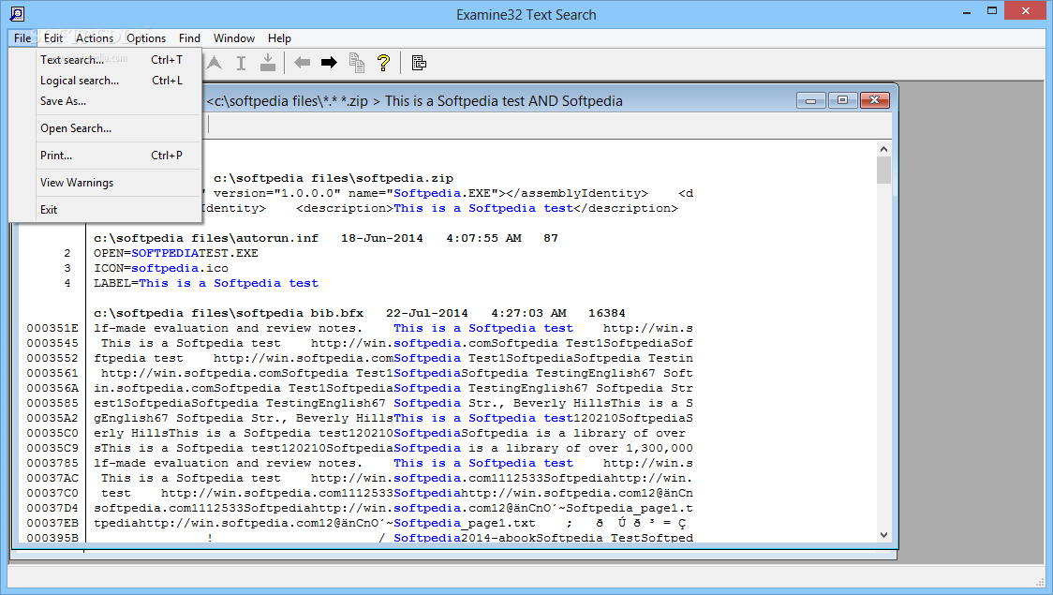Maximize the inner search results window
1053x595 pixels.
click(842, 101)
